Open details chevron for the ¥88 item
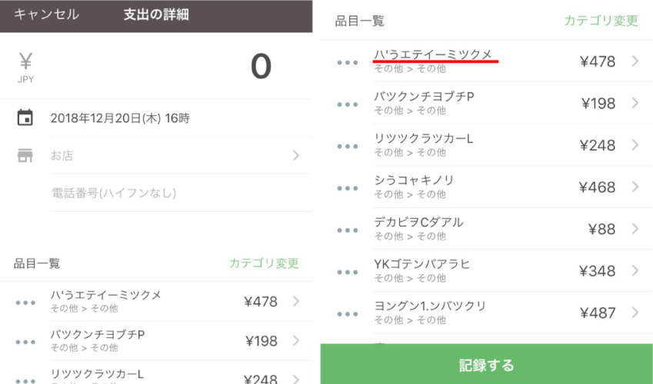This screenshot has height=384, width=653. pyautogui.click(x=635, y=228)
